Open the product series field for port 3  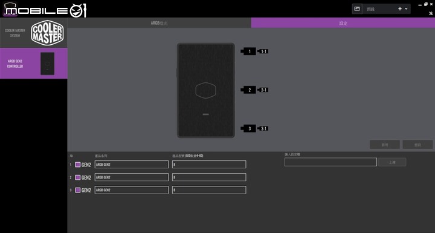(132, 190)
